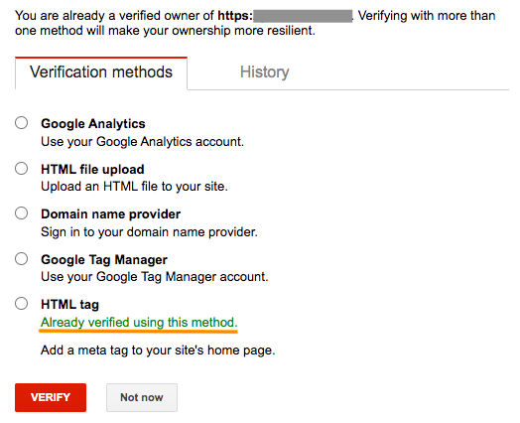Open the History tab
Viewport: 520px width, 423px height.
point(265,72)
